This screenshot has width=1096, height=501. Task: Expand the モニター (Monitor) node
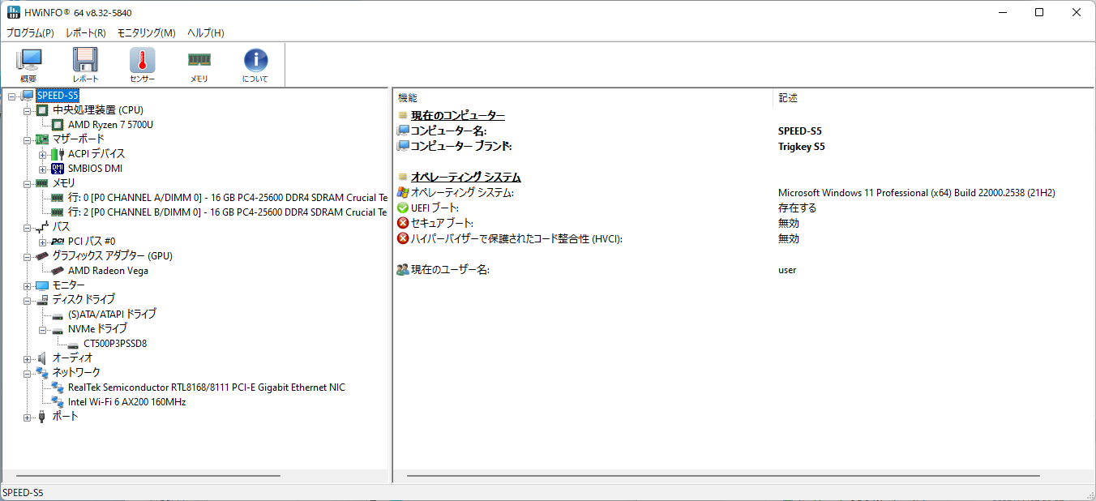(x=28, y=285)
